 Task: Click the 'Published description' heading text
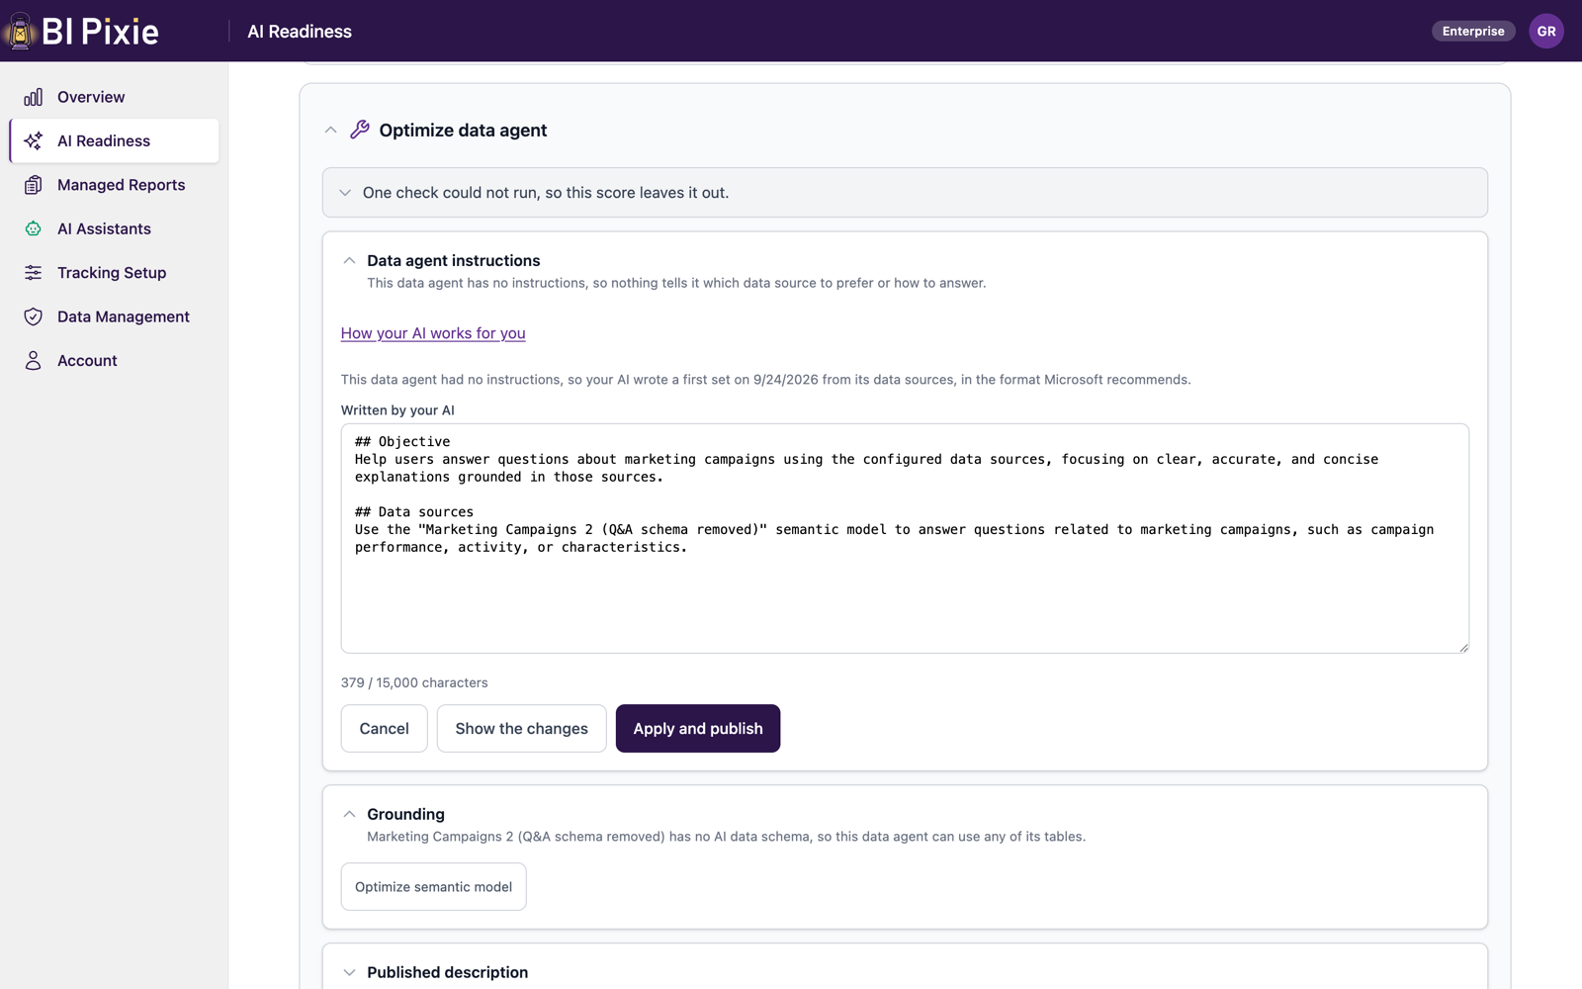[448, 972]
